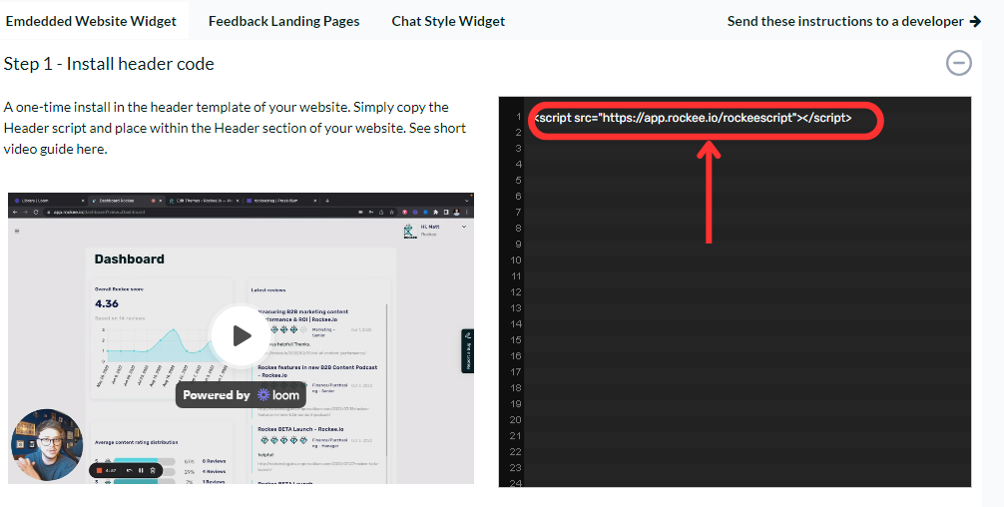
Task: Click the arrow icon beside developer instructions
Action: click(x=975, y=21)
